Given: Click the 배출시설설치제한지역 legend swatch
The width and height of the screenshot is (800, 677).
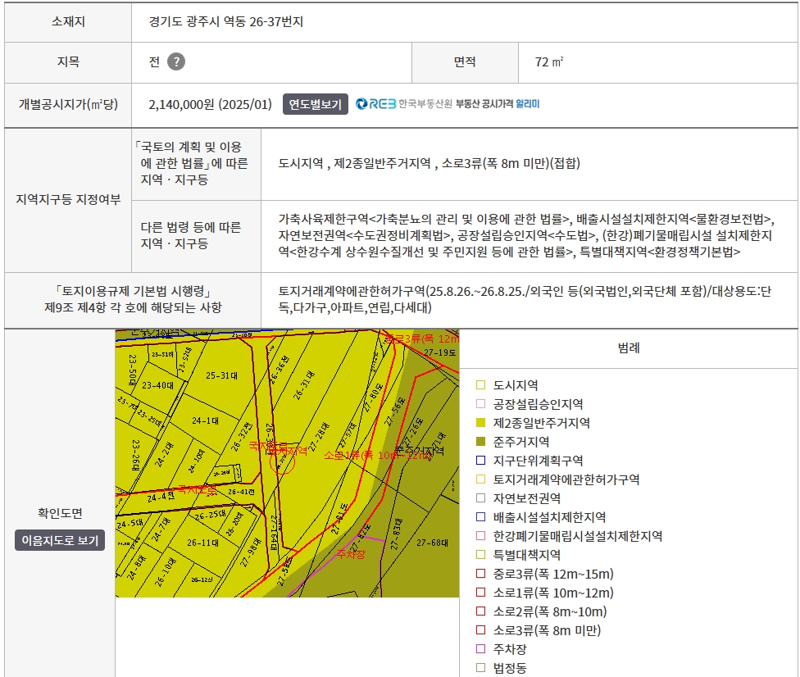Looking at the screenshot, I should click(480, 517).
